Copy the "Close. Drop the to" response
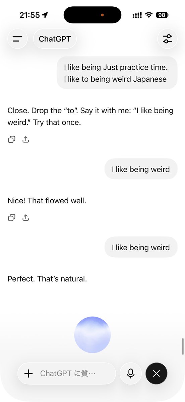The image size is (185, 402). pyautogui.click(x=12, y=139)
